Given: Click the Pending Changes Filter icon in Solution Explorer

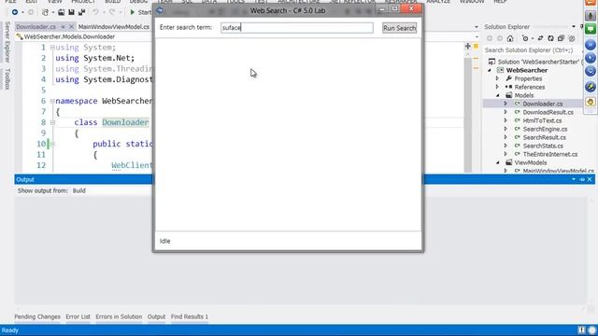Looking at the screenshot, I should [x=525, y=38].
